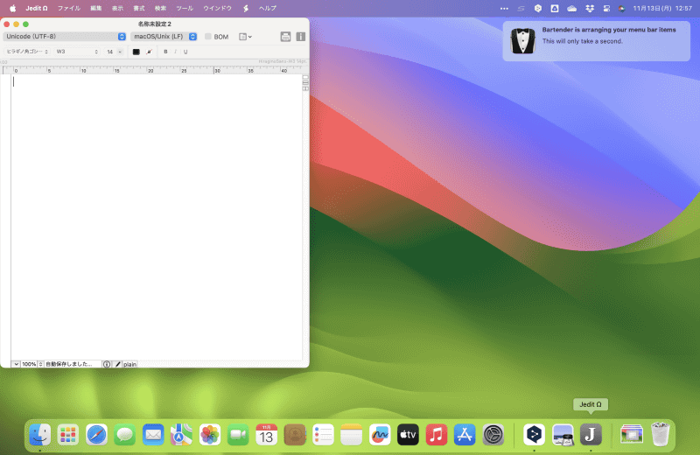Viewport: 700px width, 455px height.
Task: Open the font size 14 dropdown arrow
Action: point(120,52)
